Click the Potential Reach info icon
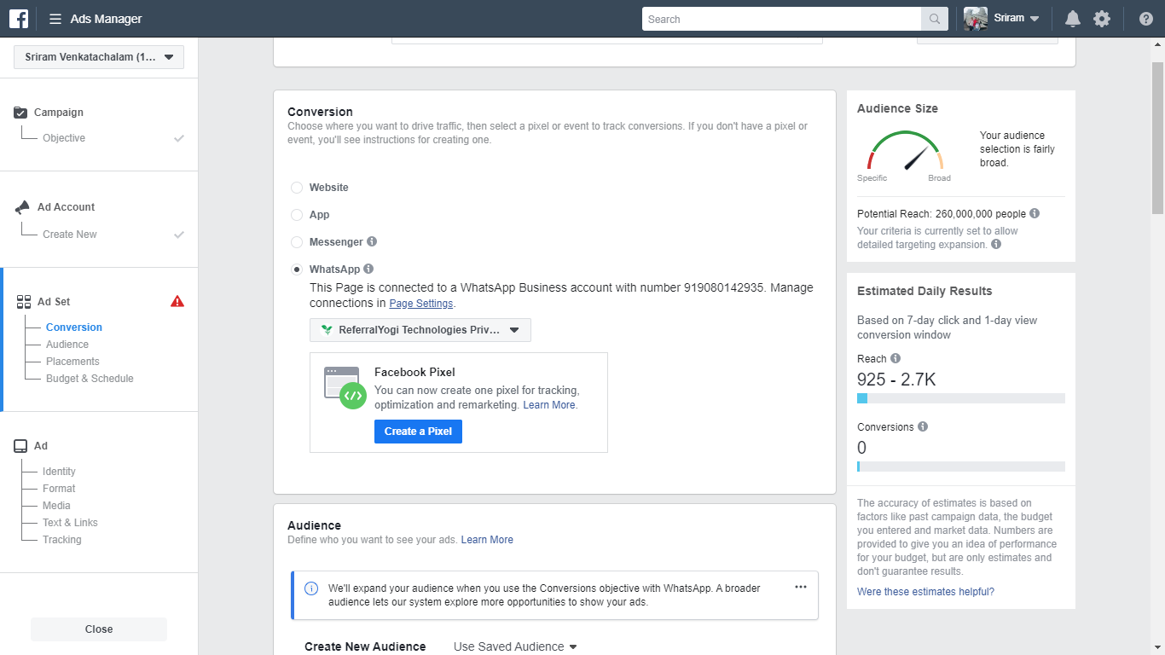 [1035, 213]
